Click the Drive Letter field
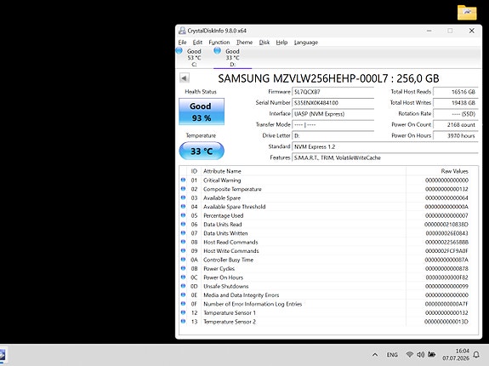This screenshot has width=489, height=366. coord(333,135)
